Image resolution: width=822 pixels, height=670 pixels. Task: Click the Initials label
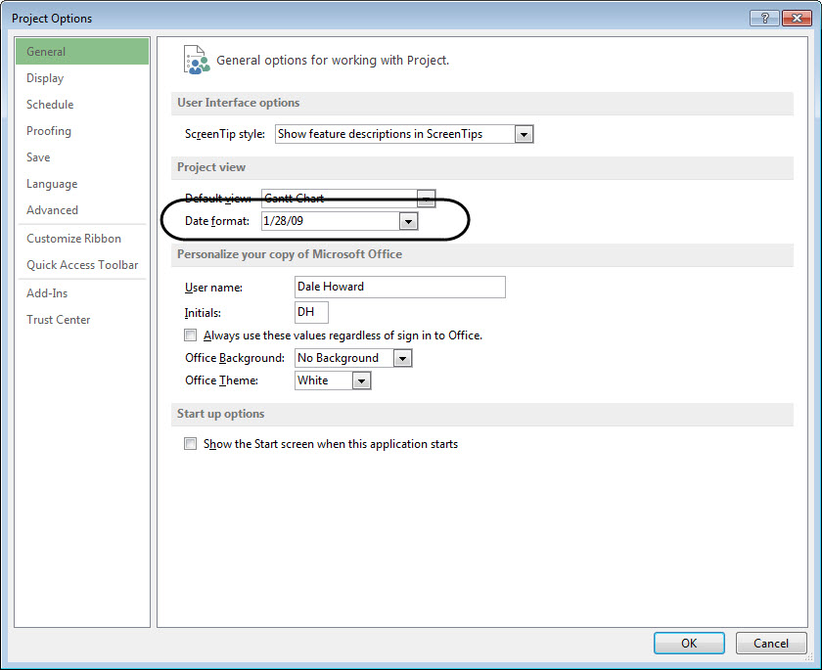pos(203,313)
